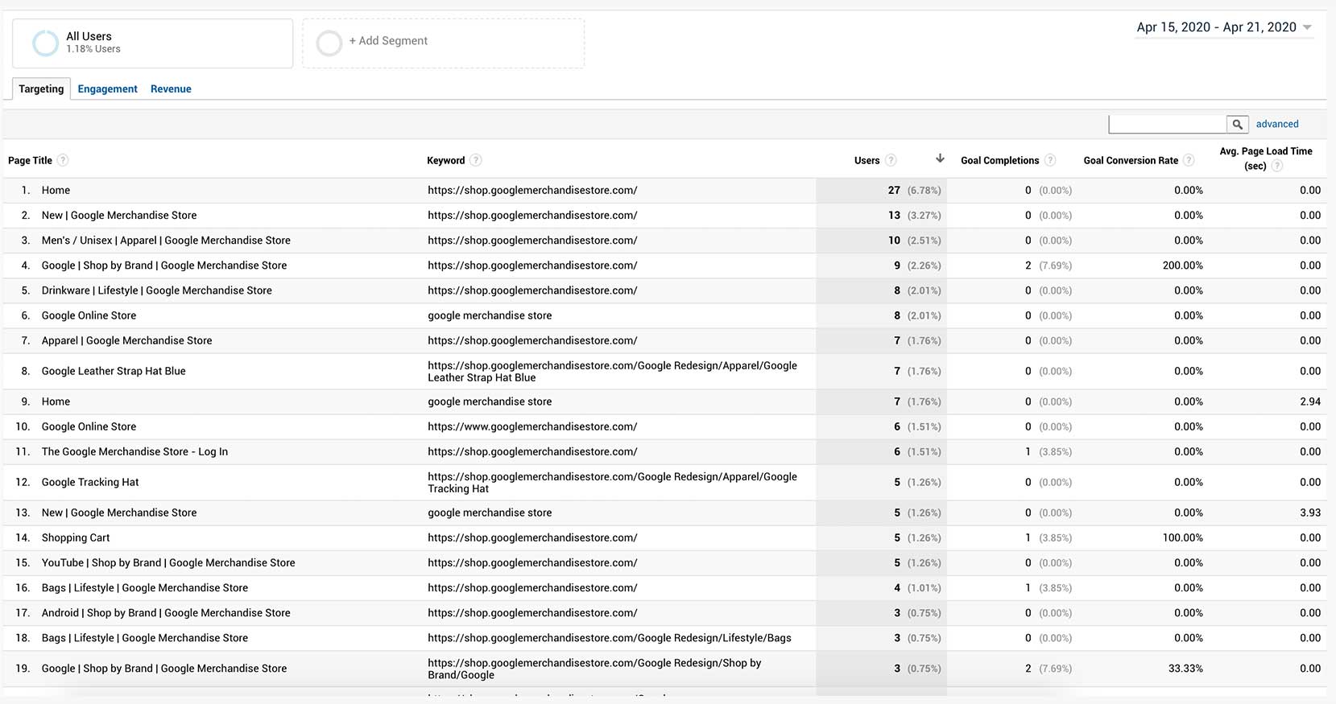Click keyword URL ending 'Lifestyle/Bags'

[610, 637]
